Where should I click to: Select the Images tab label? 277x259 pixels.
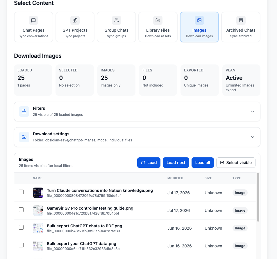[x=199, y=30]
